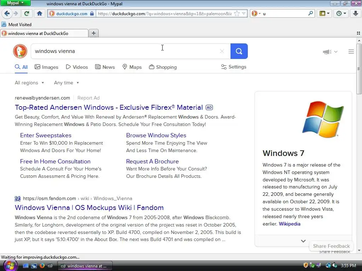Click the fandom result favicon
Screen dimensions: 362x271
pos(18,198)
